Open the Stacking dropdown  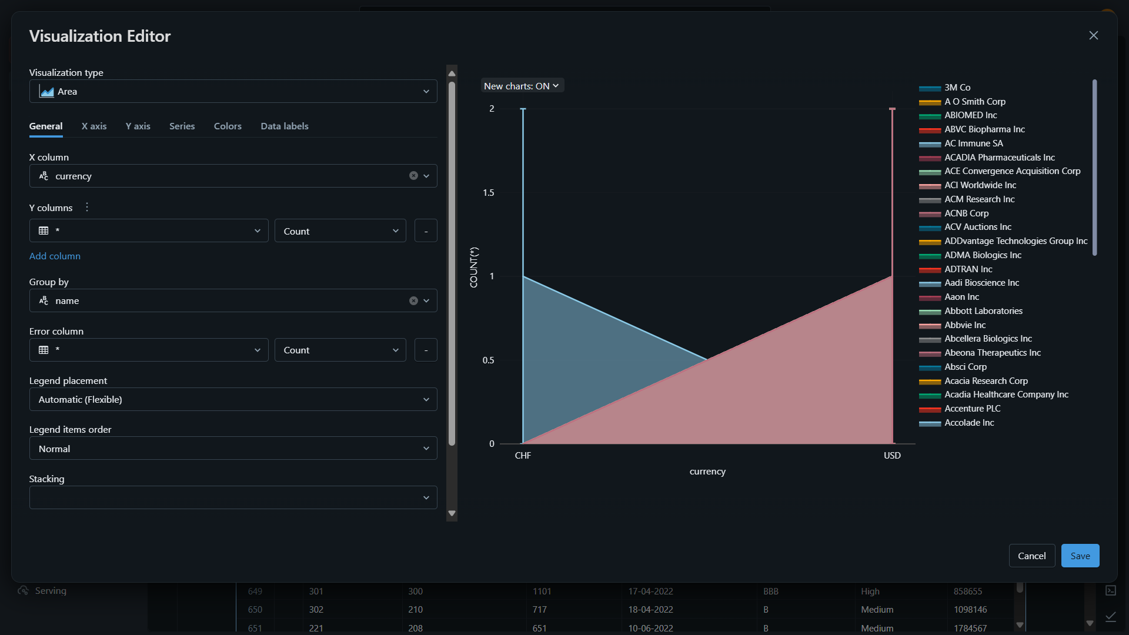(233, 497)
